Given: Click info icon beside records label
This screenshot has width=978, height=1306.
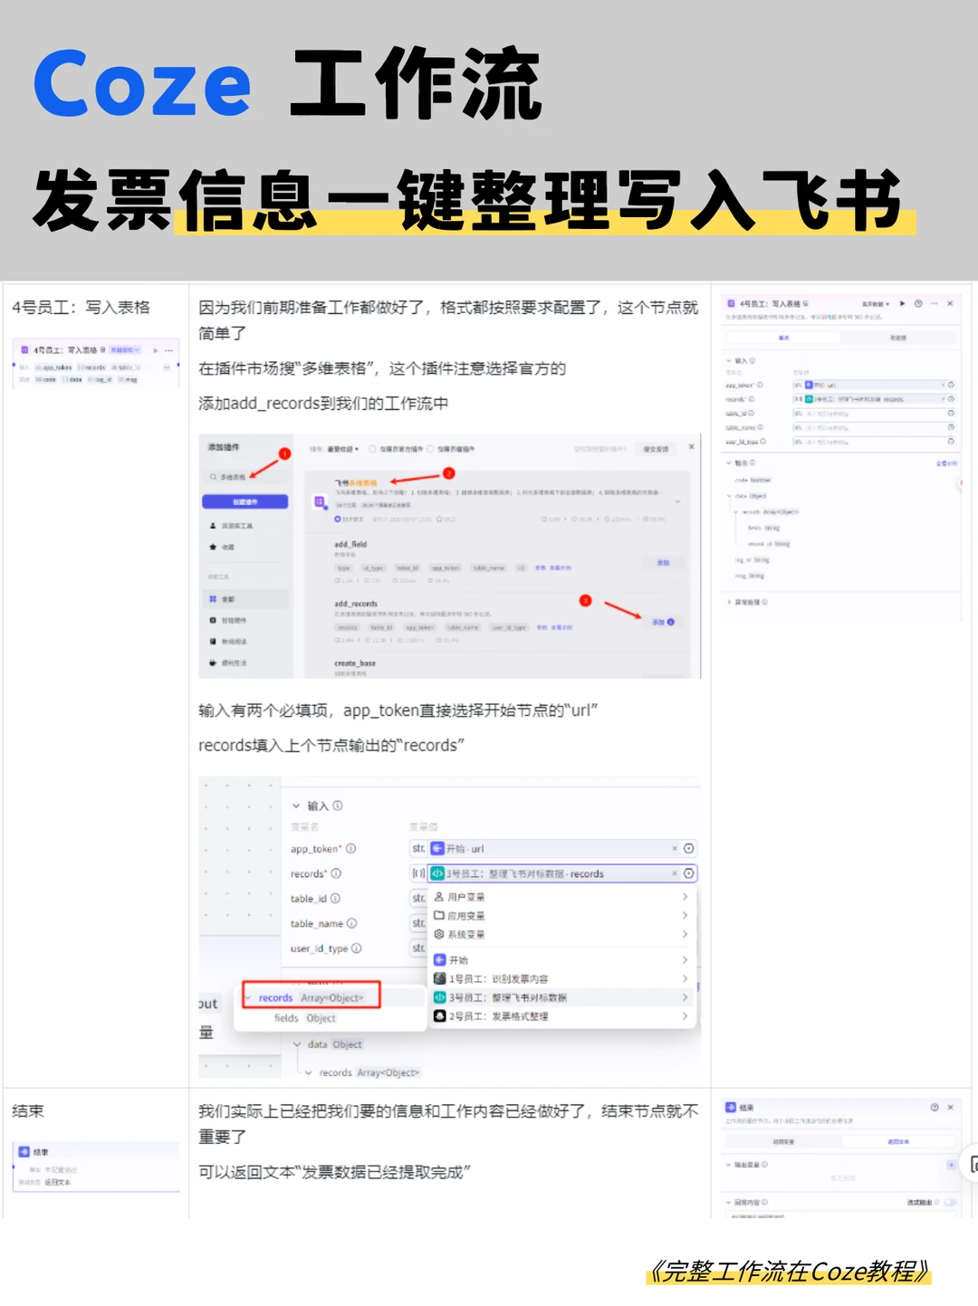Looking at the screenshot, I should tap(336, 873).
